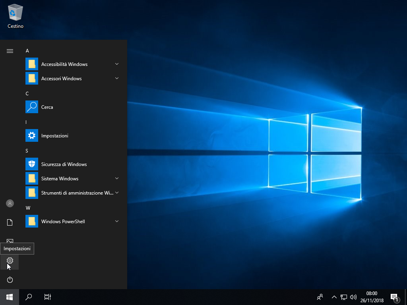Open Pictures icon in Start sidebar
This screenshot has height=305, width=407.
(10, 241)
